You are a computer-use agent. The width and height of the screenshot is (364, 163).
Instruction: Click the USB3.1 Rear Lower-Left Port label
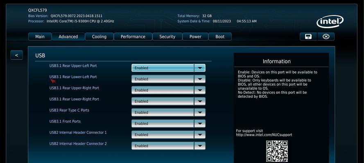tap(73, 77)
